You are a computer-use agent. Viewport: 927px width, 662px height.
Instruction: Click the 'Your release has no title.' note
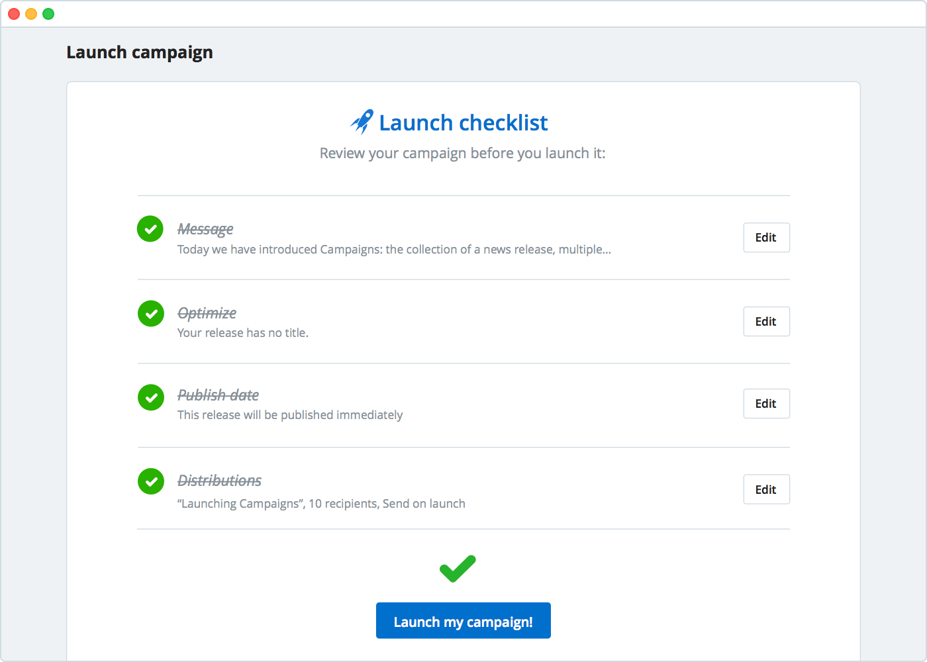243,333
